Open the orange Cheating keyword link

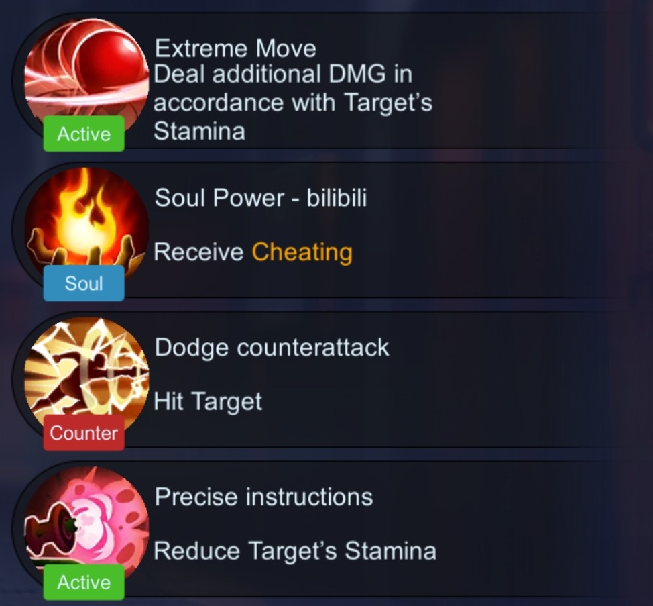click(x=302, y=252)
